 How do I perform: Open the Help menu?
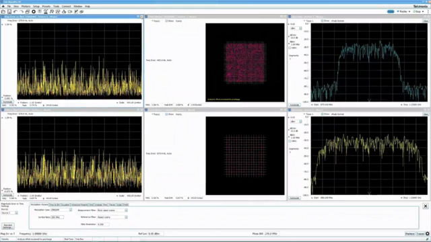(x=88, y=6)
